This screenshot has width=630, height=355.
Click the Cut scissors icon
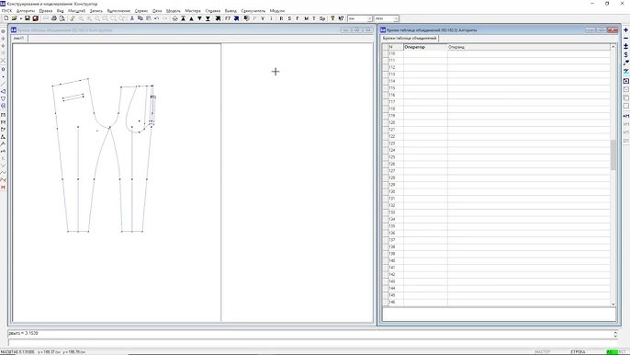pos(132,18)
